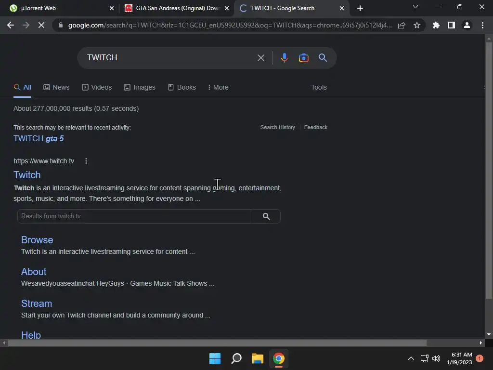Viewport: 493px width, 370px height.
Task: Bookmark this page with the star
Action: 417,25
